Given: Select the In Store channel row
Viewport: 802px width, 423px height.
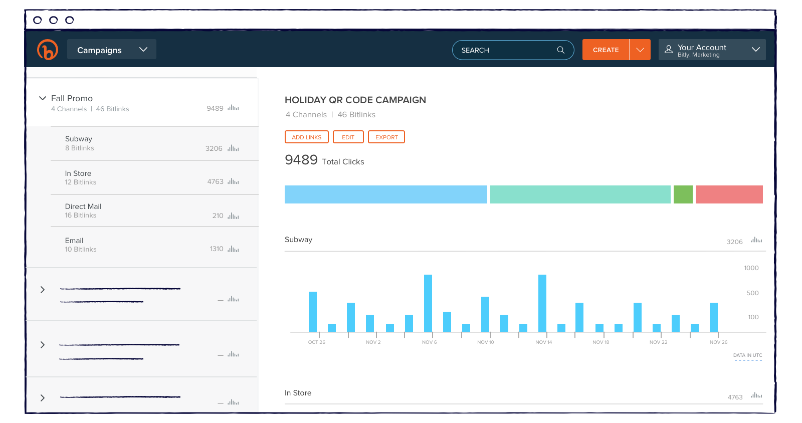Looking at the screenshot, I should pyautogui.click(x=154, y=177).
